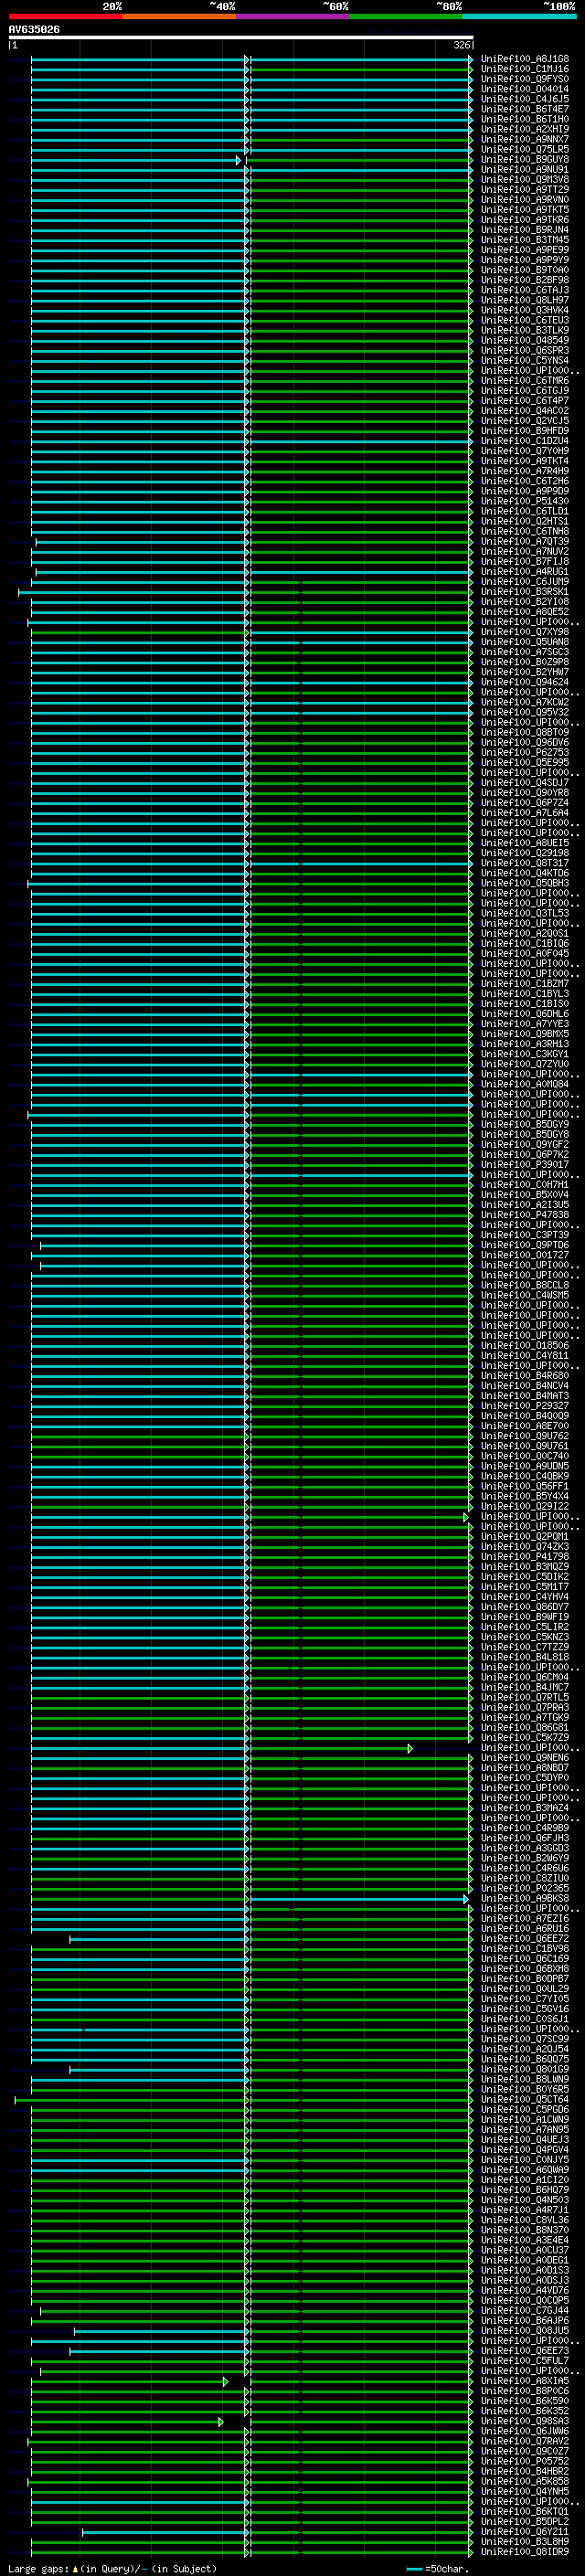Open the UniRef100_A0CU37 entry
The width and height of the screenshot is (585, 2576).
tap(525, 2250)
